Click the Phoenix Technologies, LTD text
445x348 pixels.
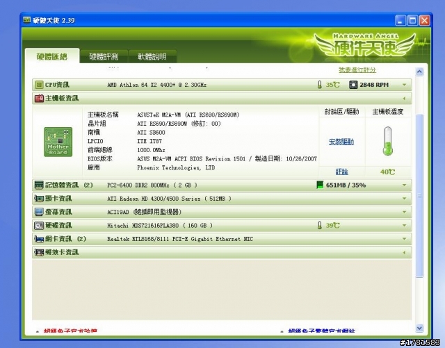(x=176, y=167)
